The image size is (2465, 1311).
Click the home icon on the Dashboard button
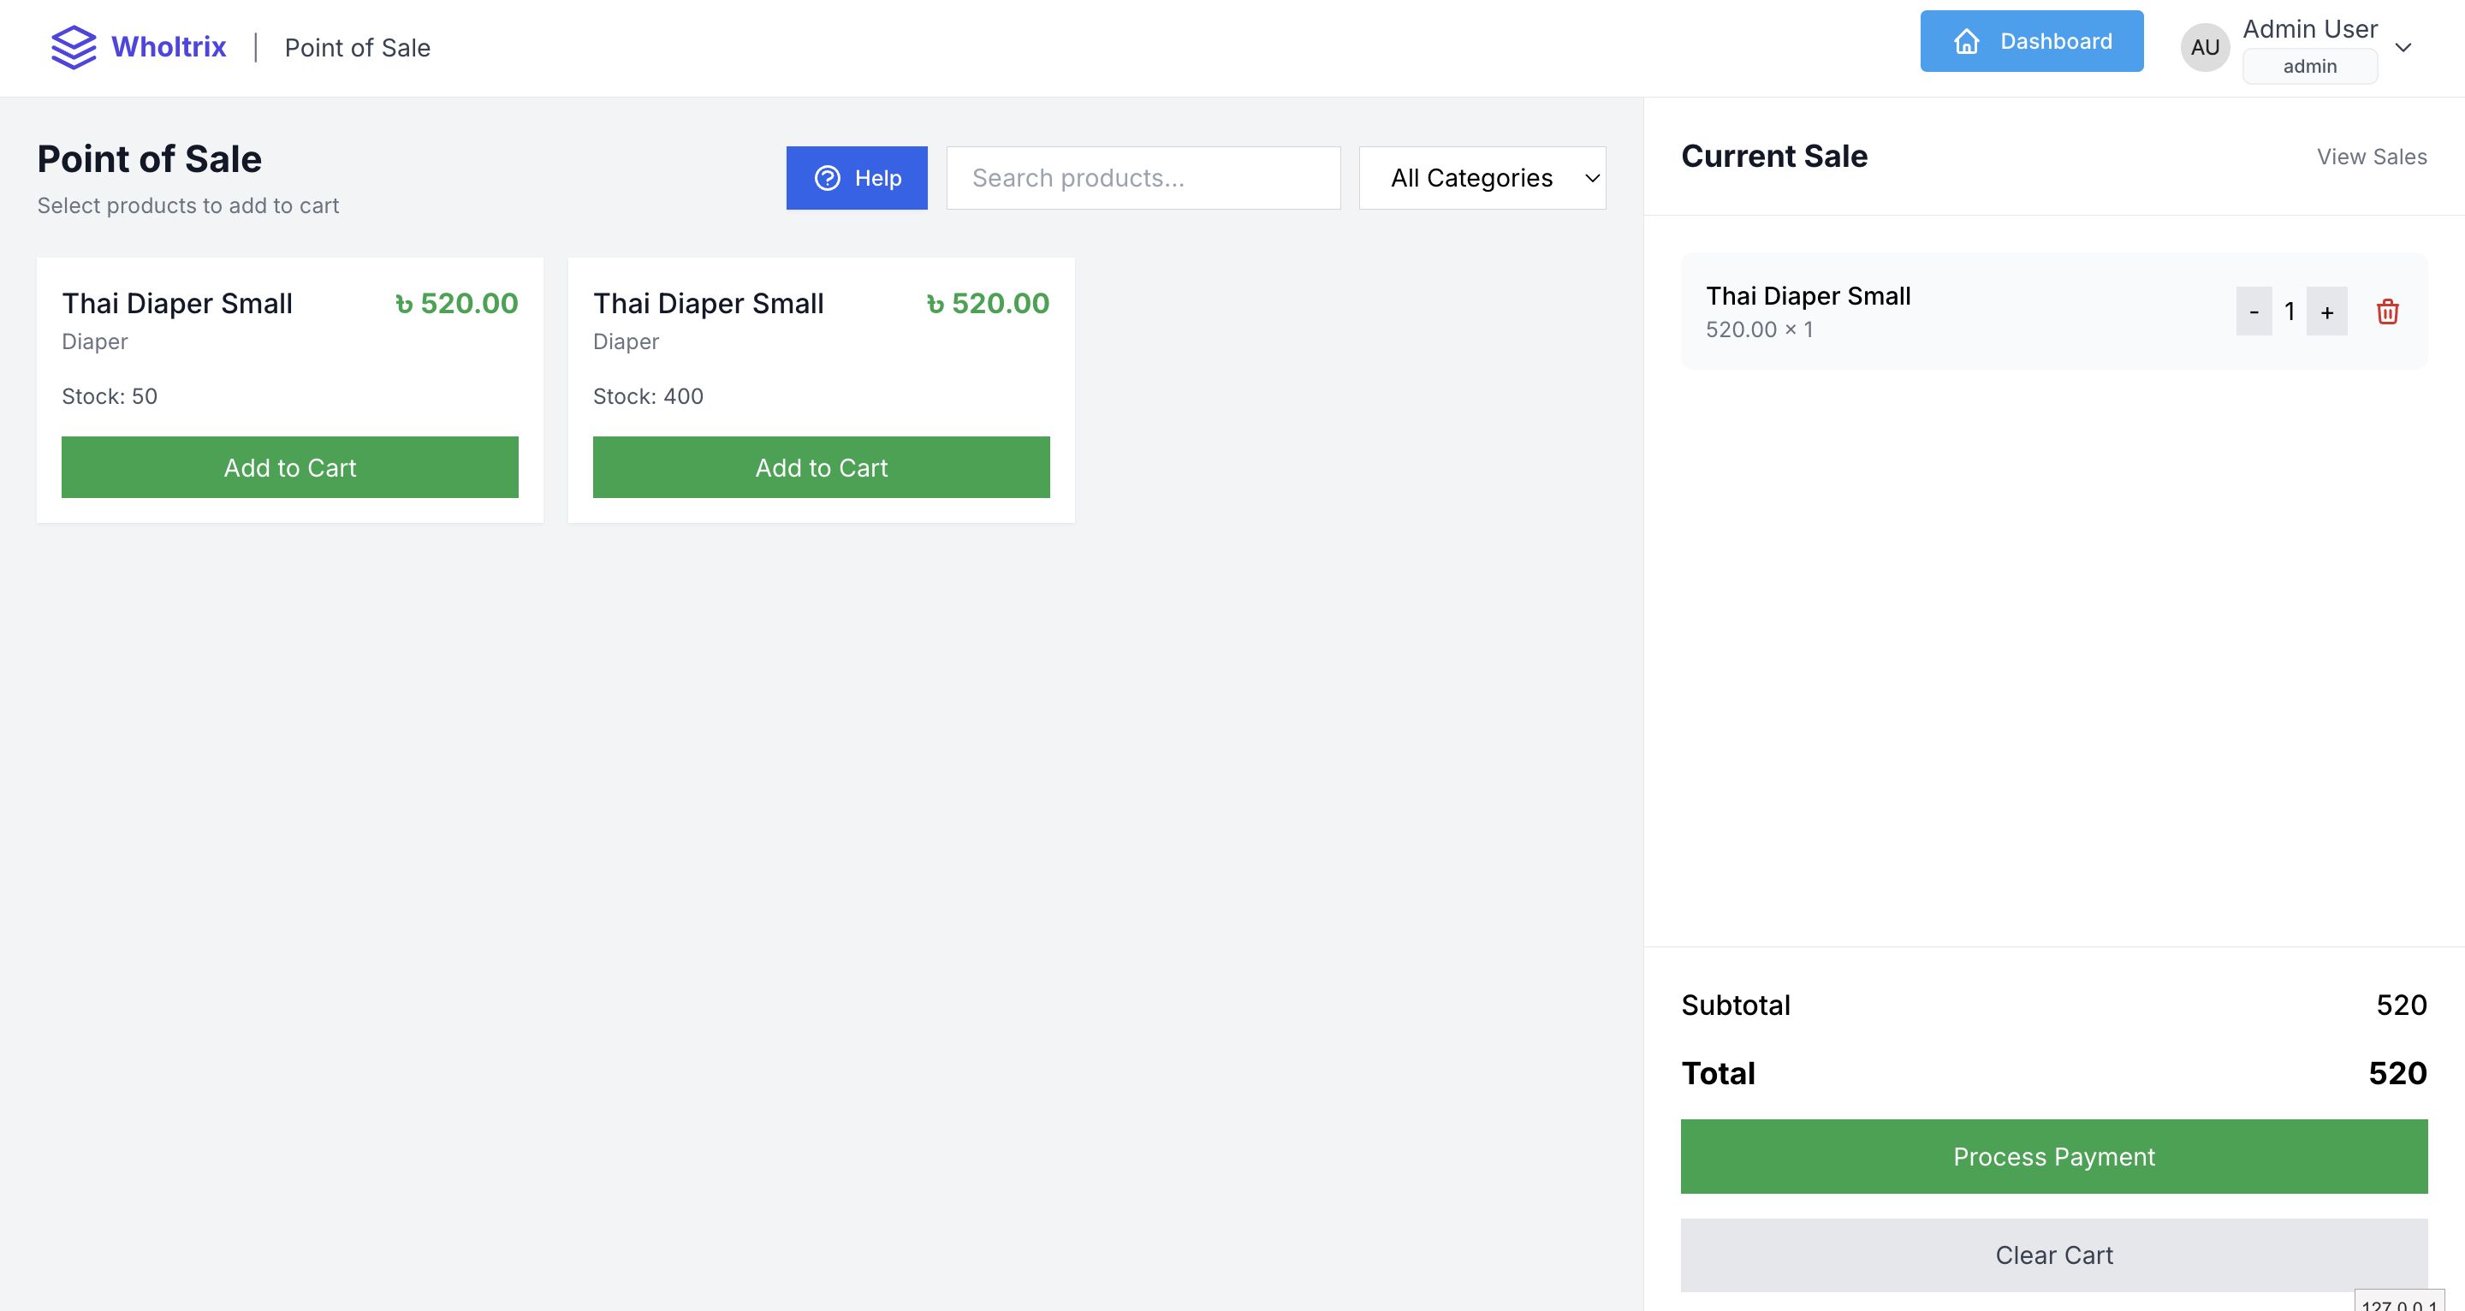coord(1967,41)
